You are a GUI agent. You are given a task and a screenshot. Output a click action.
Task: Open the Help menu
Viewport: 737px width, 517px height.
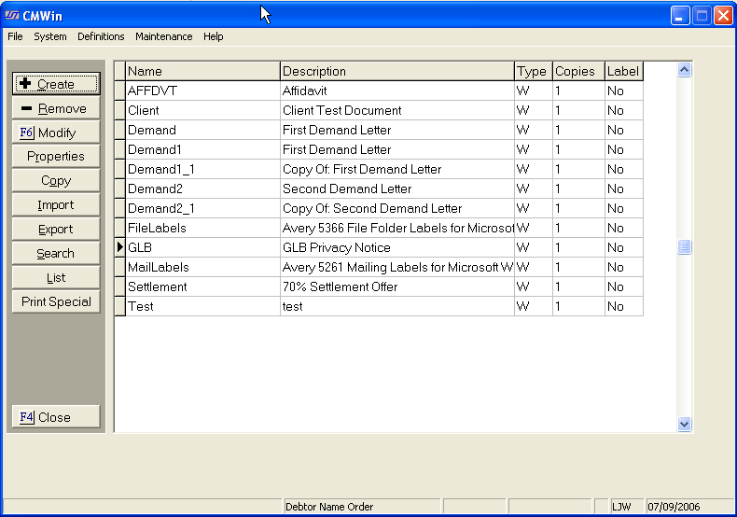point(214,36)
